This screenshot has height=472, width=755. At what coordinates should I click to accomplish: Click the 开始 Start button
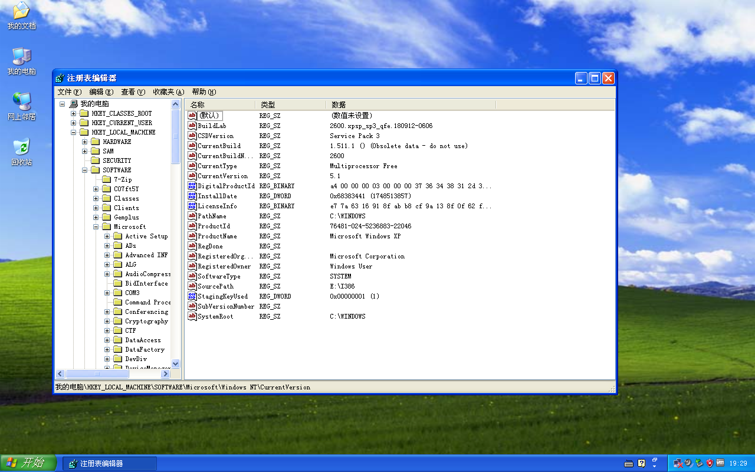pyautogui.click(x=28, y=463)
